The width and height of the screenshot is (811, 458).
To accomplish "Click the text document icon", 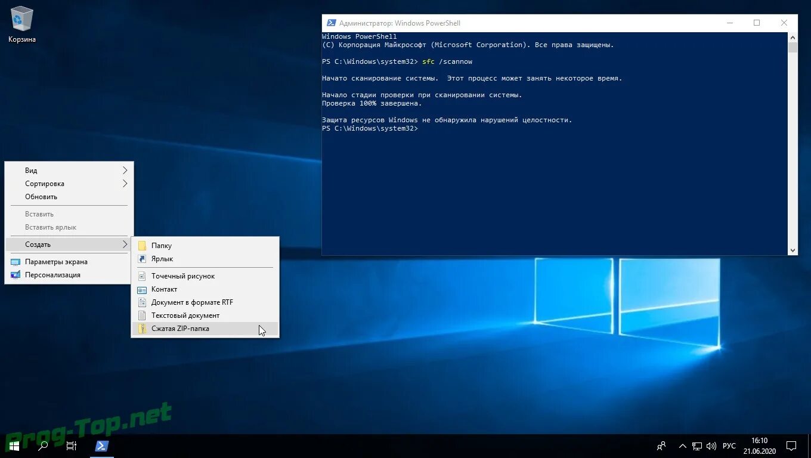I will tap(142, 315).
